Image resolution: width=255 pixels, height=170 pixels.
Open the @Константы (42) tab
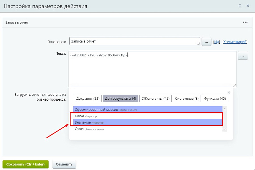154,98
